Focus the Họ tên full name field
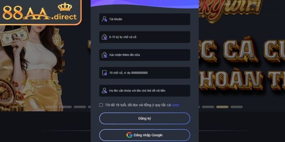The height and width of the screenshot is (142, 285). click(x=145, y=91)
